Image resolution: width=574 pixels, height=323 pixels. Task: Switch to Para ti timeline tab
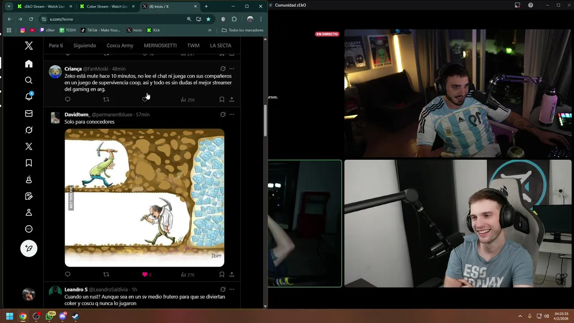point(56,45)
